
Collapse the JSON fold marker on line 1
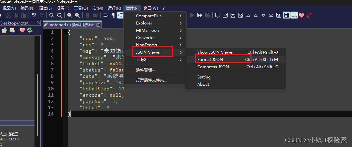coord(65,32)
